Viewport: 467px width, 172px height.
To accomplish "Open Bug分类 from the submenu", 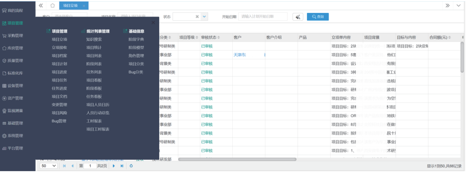I will pos(136,72).
